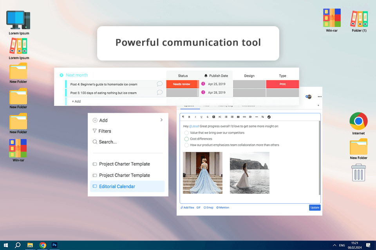The image size is (376, 250).
Task: Click the 'Status' column header
Action: [183, 76]
